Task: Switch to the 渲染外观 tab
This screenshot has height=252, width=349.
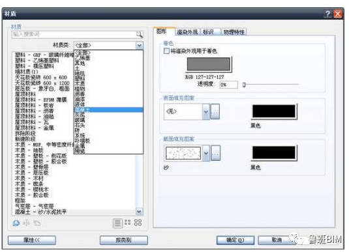Action: [187, 32]
